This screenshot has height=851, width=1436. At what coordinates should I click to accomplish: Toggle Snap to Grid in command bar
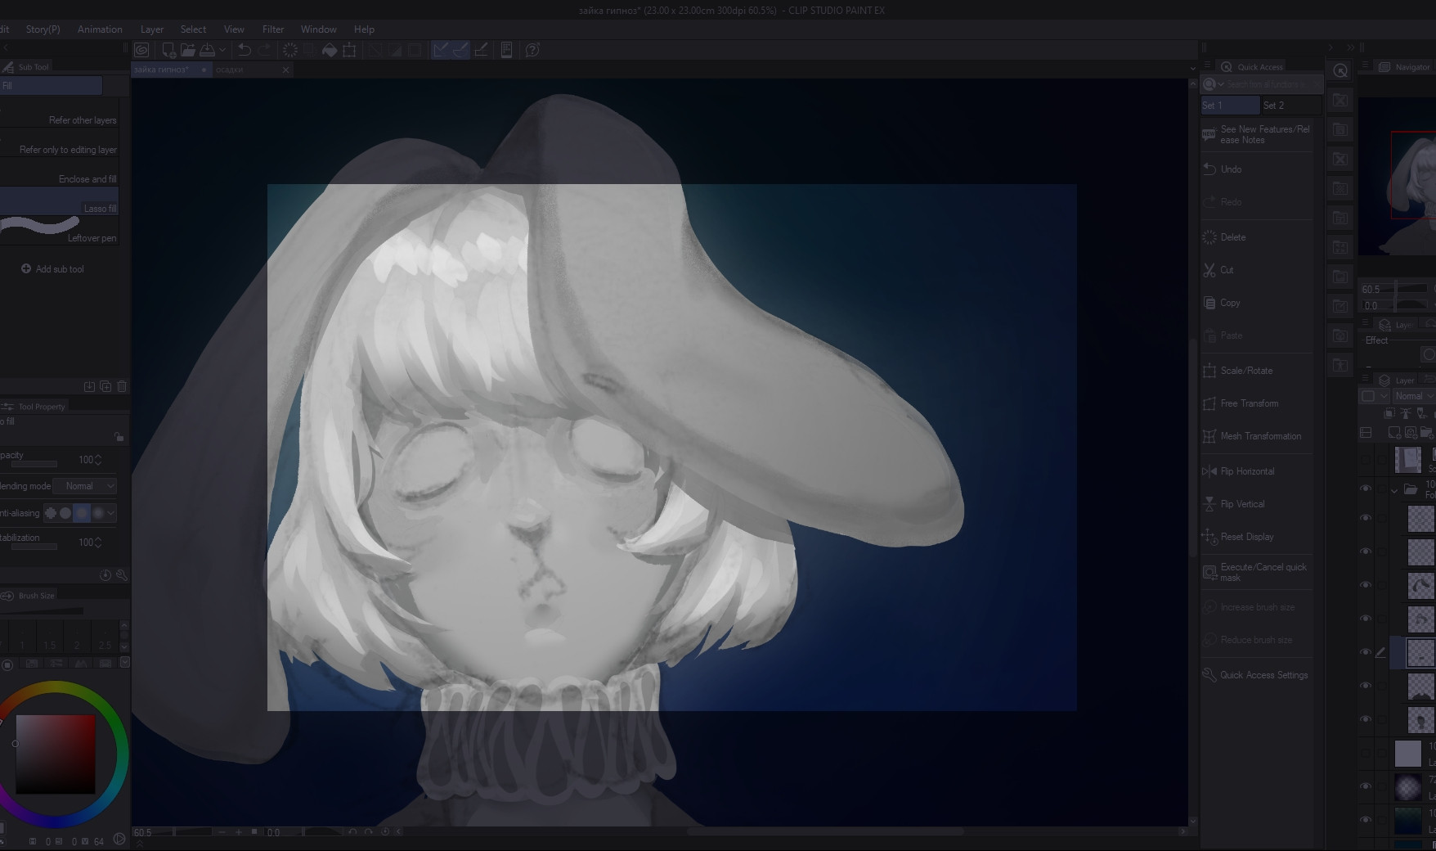(x=482, y=50)
